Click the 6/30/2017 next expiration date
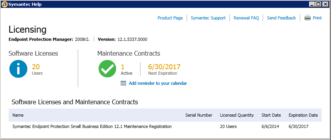Viewport: 331px width, 140px height. 164,67
